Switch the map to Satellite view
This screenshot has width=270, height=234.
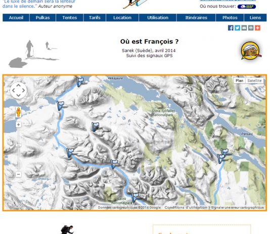tap(254, 81)
